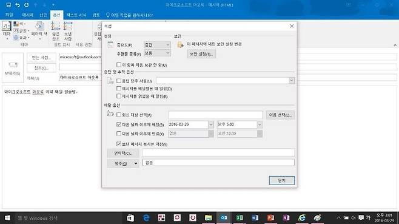Show hidden tray icons with the chevron
399x224 pixels.
(339, 218)
